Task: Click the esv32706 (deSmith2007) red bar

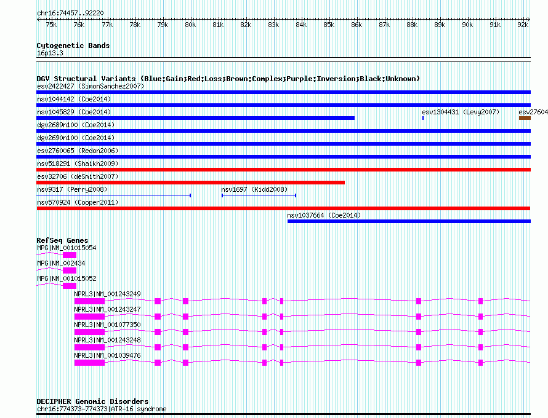Action: (190, 183)
